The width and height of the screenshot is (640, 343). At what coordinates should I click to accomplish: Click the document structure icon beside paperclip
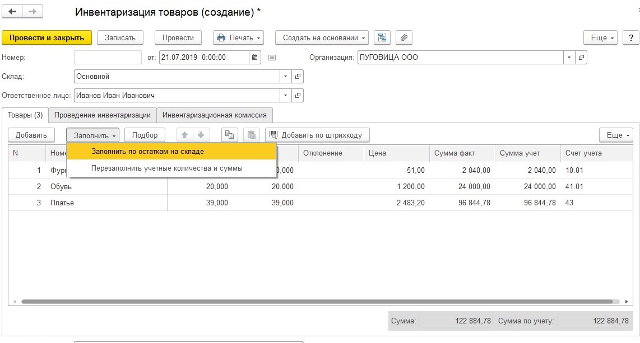tap(382, 37)
